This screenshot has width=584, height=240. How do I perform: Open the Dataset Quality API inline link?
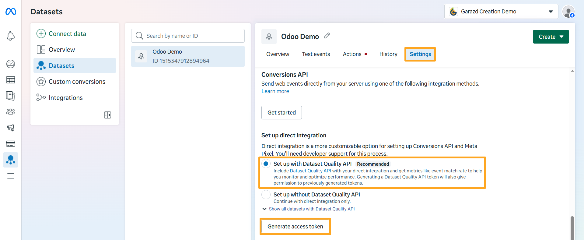310,171
